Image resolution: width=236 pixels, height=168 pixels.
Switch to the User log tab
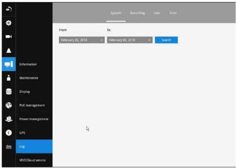click(x=157, y=13)
